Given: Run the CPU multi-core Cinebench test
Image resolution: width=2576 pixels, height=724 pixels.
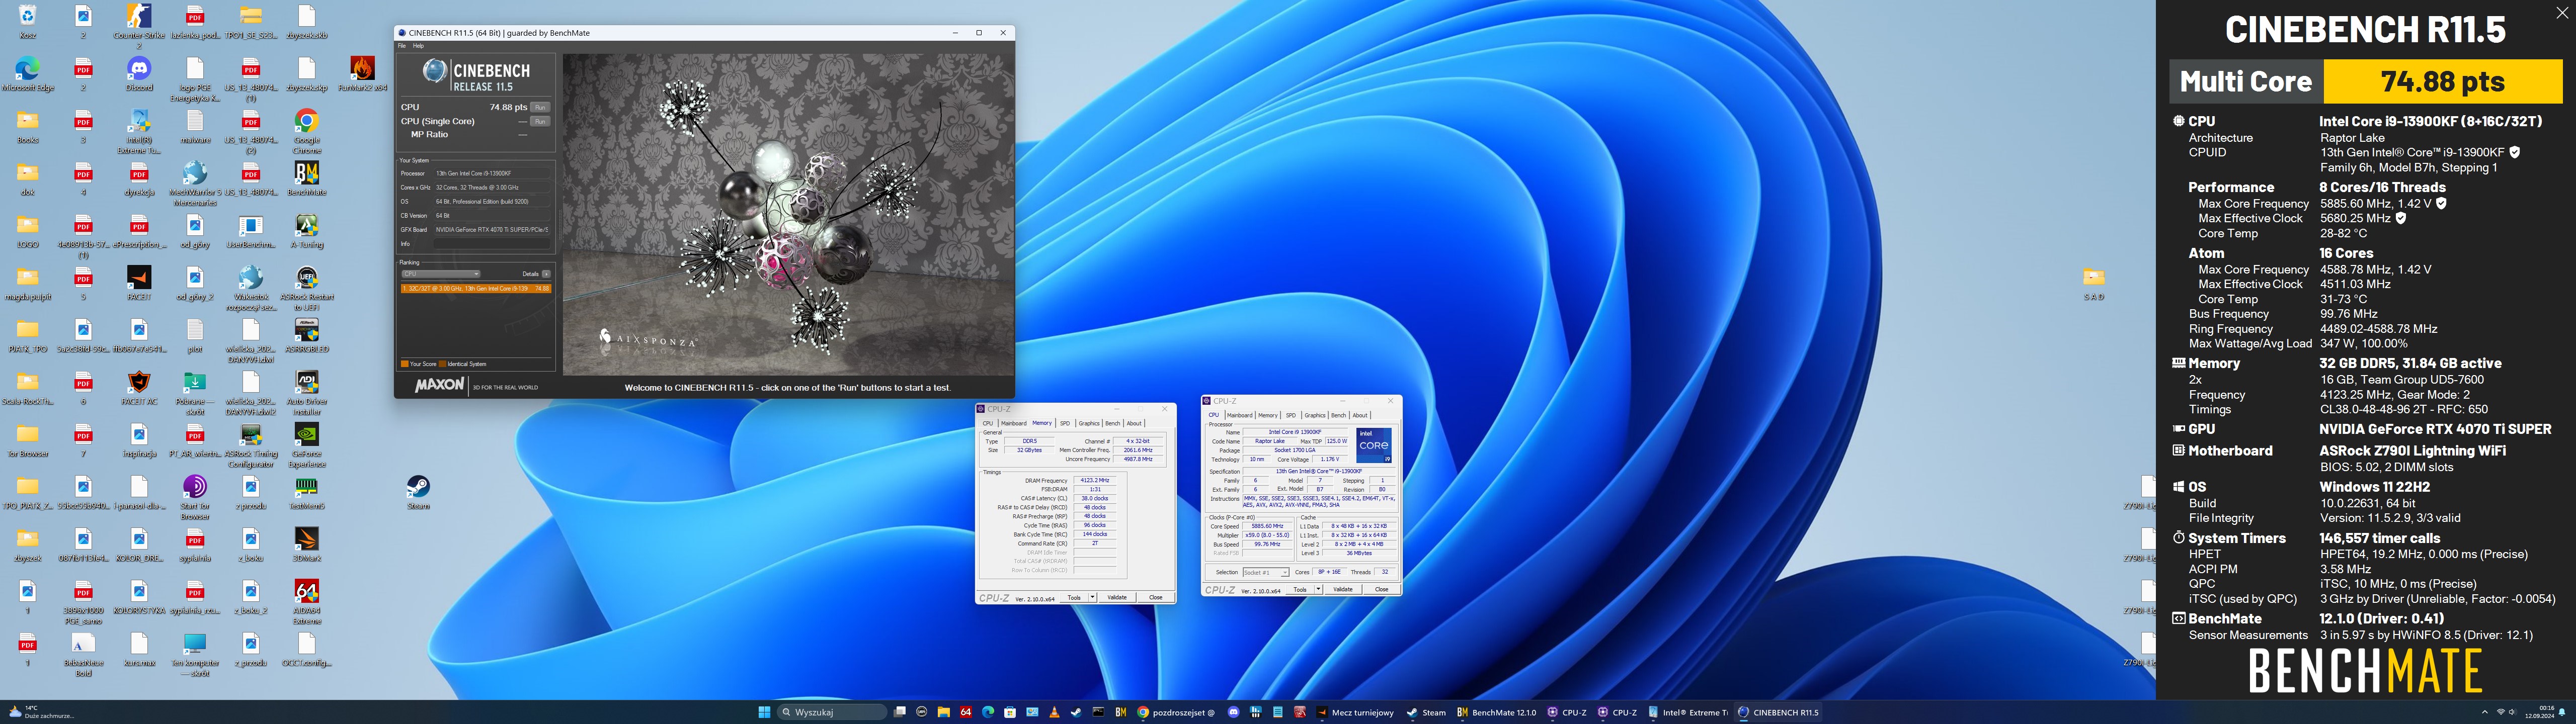Looking at the screenshot, I should pyautogui.click(x=540, y=107).
